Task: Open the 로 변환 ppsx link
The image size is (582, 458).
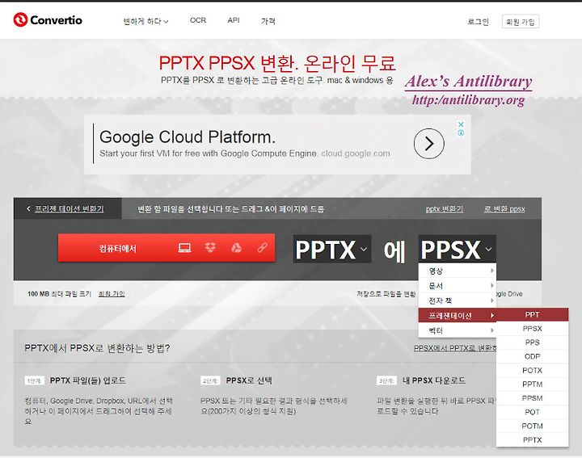Action: tap(504, 209)
